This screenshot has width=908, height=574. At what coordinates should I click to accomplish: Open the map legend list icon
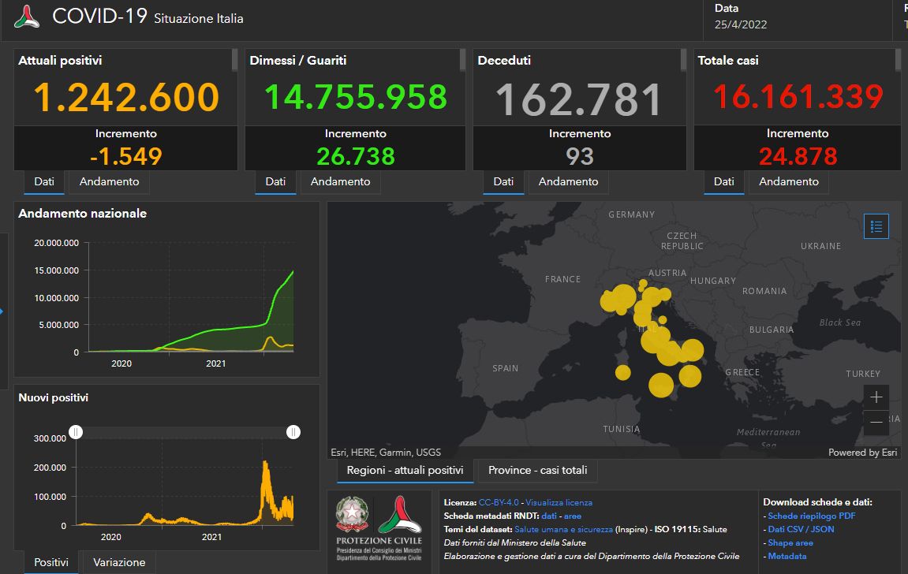(876, 226)
